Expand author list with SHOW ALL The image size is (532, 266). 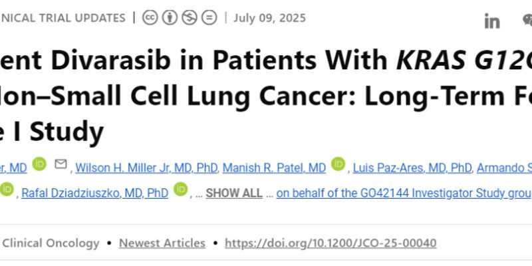click(x=234, y=194)
